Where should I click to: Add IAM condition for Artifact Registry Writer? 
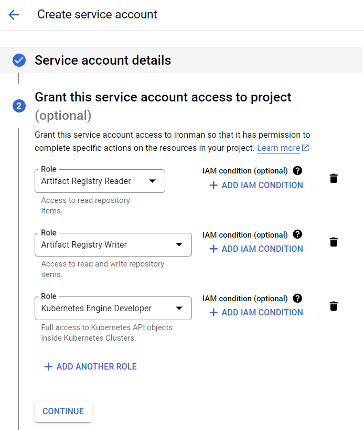256,249
